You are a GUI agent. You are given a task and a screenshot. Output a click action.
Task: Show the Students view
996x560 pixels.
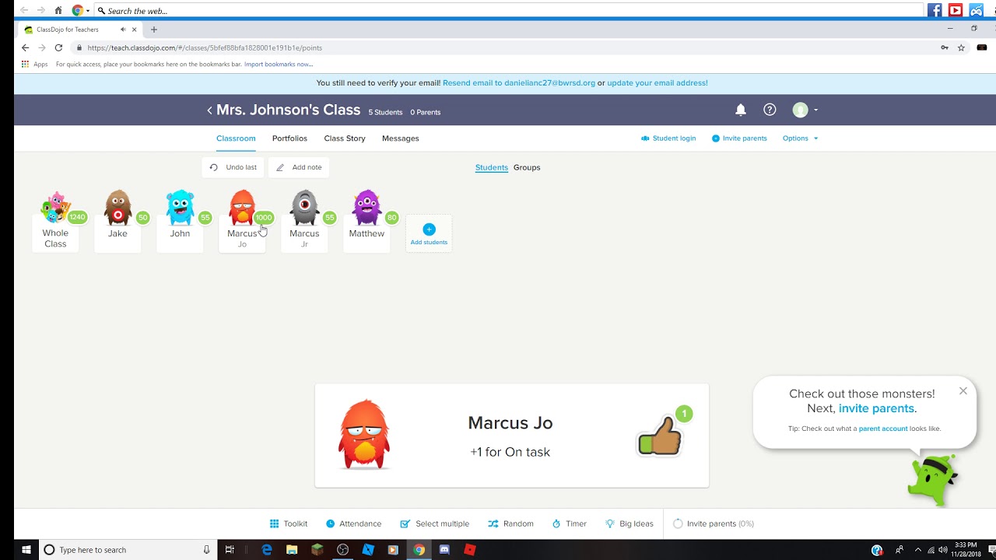pyautogui.click(x=492, y=167)
